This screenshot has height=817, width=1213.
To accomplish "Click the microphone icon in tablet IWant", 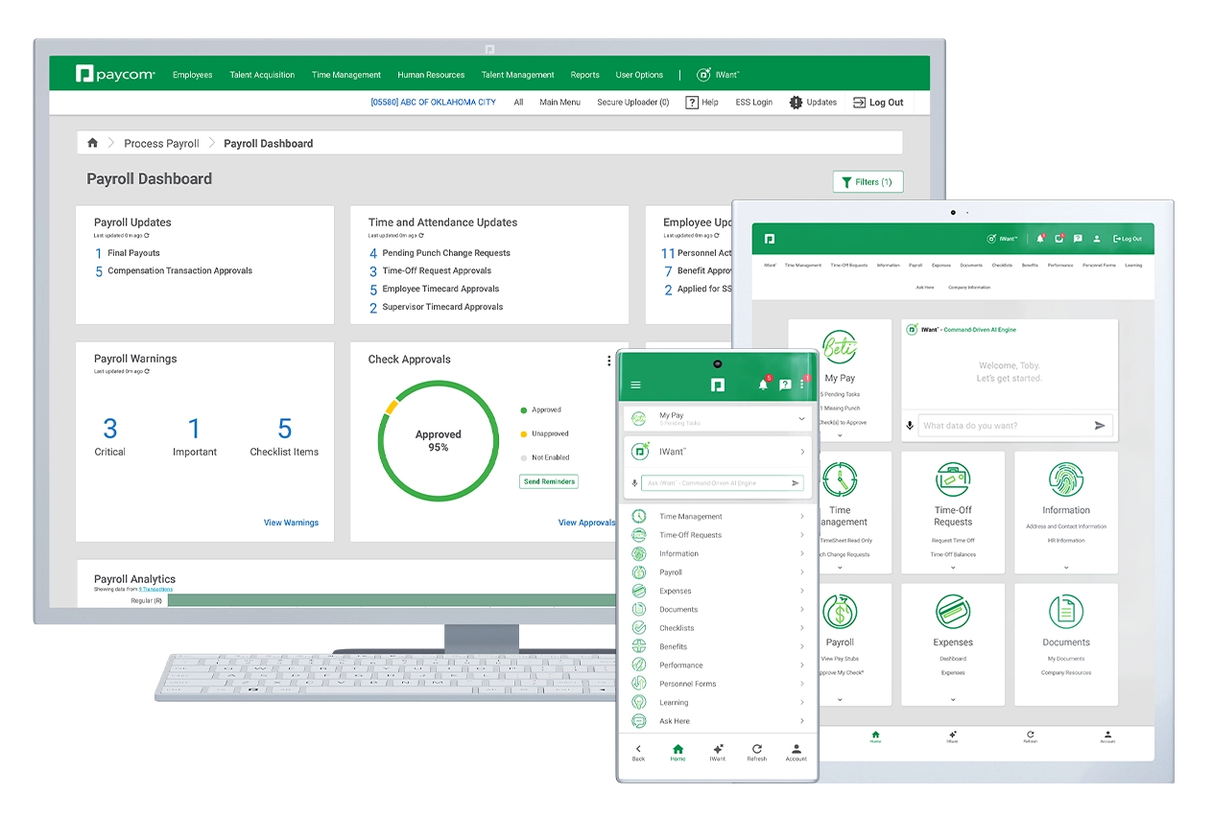I will (910, 426).
